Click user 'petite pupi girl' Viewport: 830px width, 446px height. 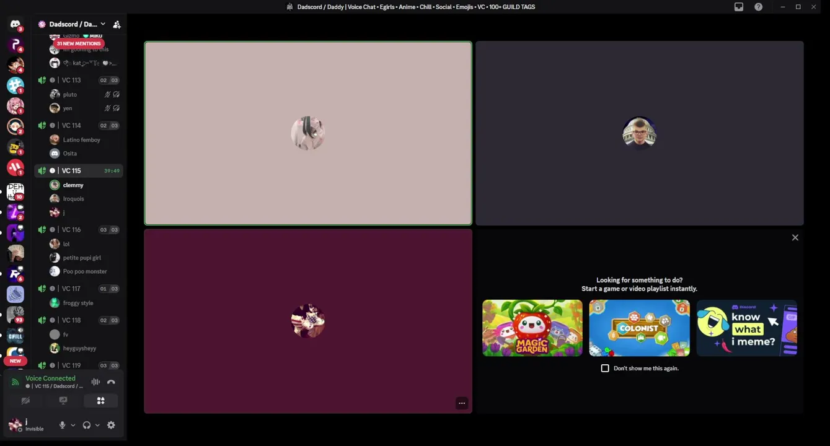click(85, 257)
